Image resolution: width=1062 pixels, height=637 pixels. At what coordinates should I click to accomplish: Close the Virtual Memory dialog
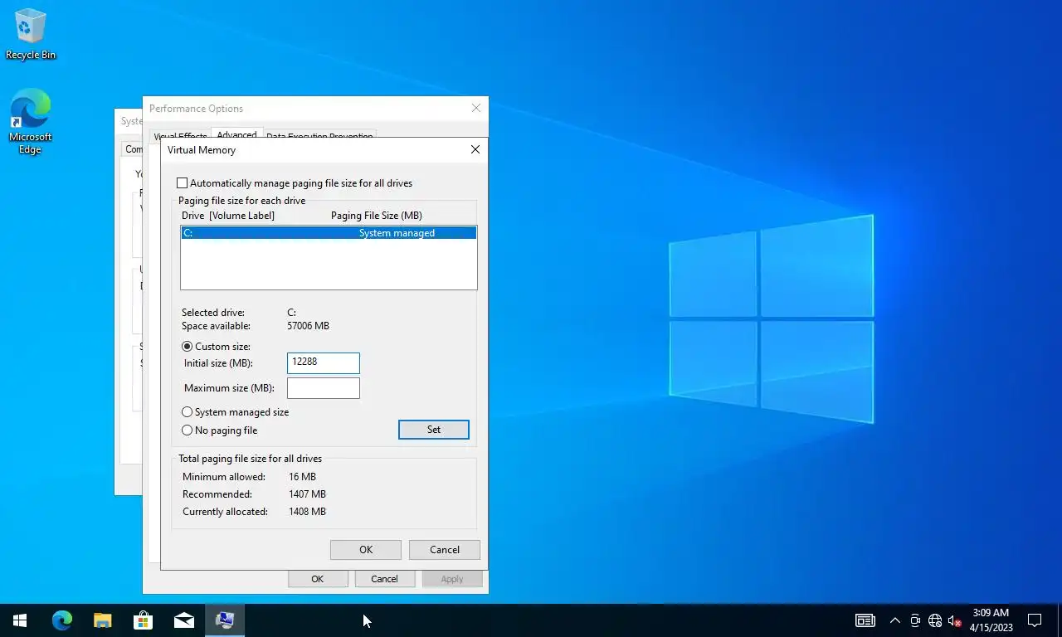(475, 150)
